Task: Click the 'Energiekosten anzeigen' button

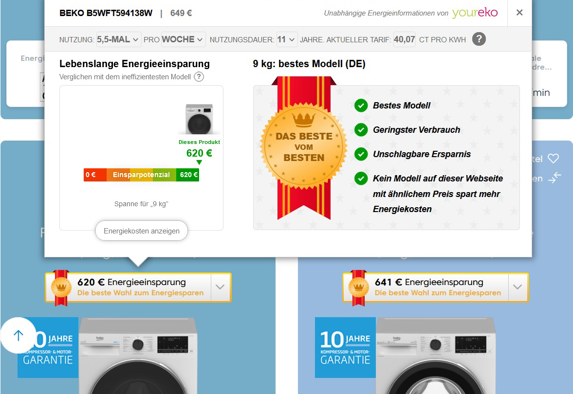Action: pos(141,231)
